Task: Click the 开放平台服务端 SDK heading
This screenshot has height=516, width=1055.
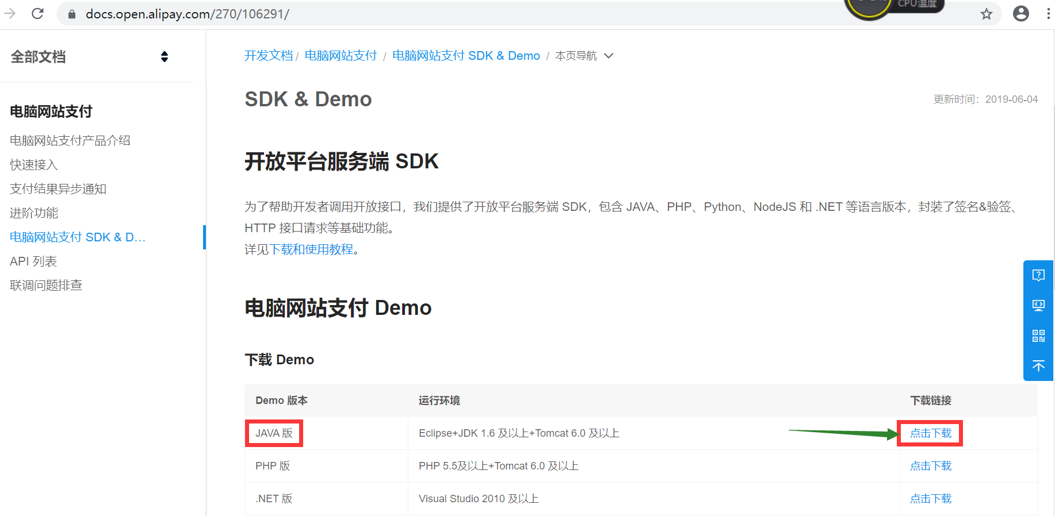Action: click(342, 161)
